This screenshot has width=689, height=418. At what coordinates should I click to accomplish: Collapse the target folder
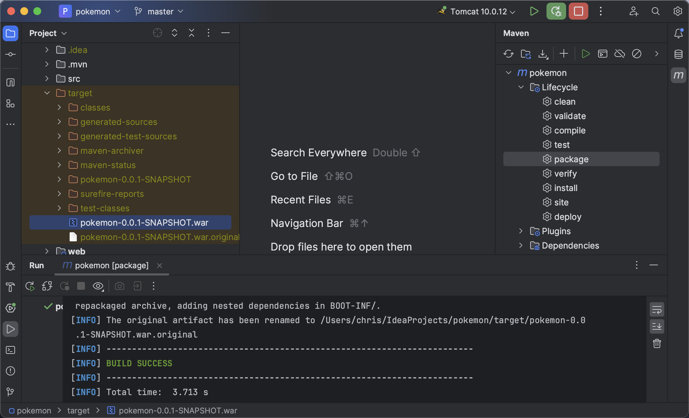point(47,93)
